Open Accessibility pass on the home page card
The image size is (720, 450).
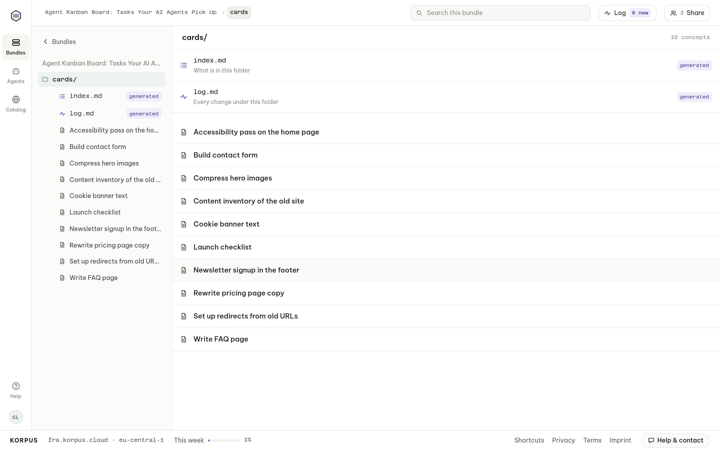(446, 132)
